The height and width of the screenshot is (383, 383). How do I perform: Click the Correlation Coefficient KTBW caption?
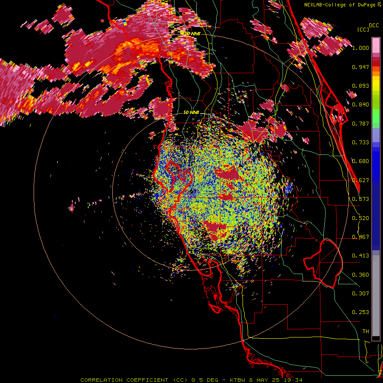(191, 380)
